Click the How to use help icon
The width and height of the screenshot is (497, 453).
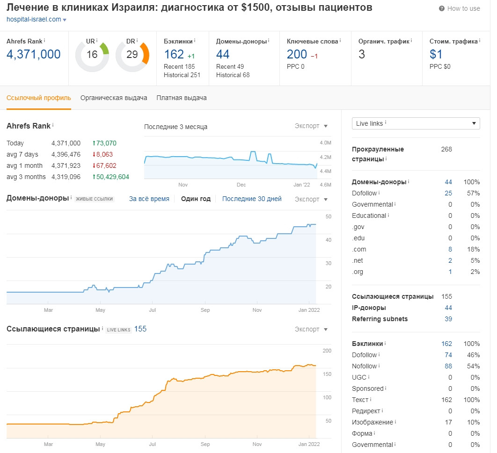point(441,8)
